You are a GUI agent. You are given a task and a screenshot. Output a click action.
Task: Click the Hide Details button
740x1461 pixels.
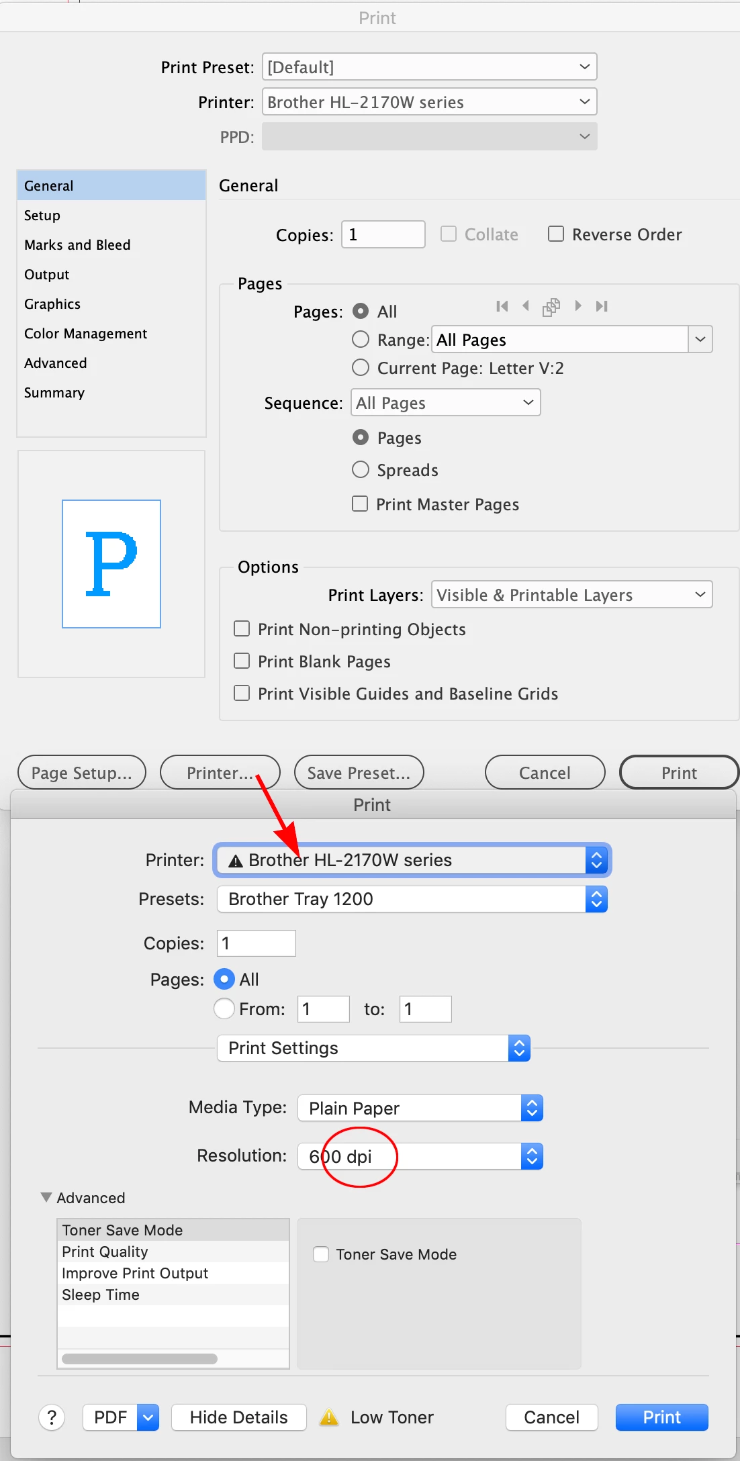click(x=239, y=1417)
